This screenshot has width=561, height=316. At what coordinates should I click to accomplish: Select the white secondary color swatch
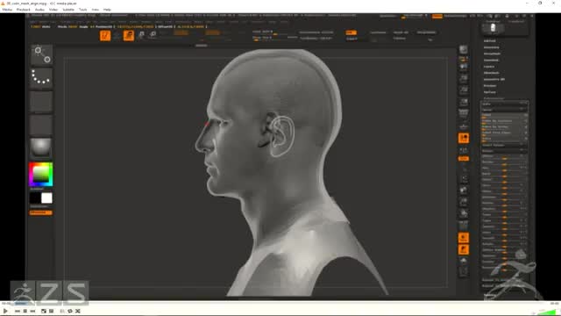46,198
